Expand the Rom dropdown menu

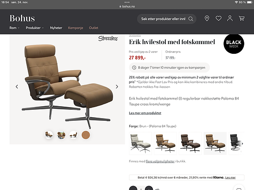tap(15, 28)
